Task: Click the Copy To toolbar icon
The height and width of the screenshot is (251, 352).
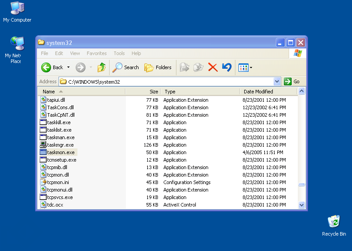Action: tap(198, 67)
